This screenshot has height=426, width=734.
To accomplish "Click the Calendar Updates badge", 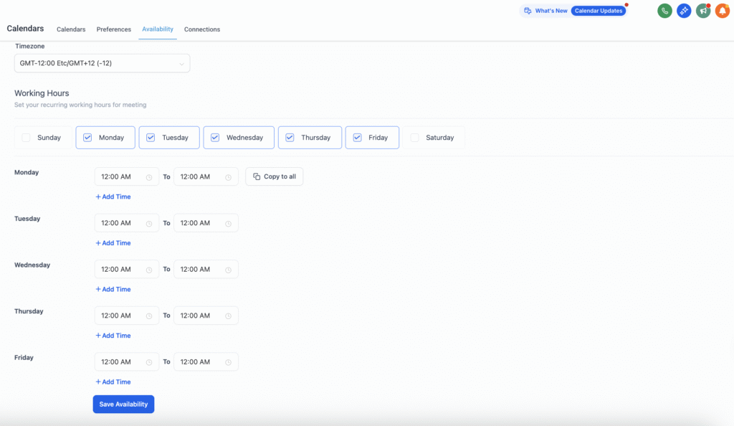I will pos(599,11).
